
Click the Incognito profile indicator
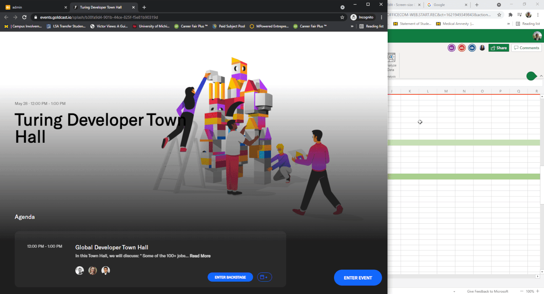(x=362, y=17)
